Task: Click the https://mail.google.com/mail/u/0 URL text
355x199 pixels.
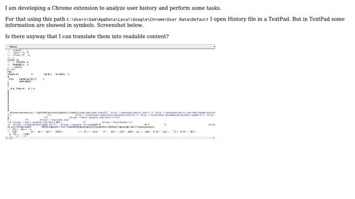Action: click(94, 117)
